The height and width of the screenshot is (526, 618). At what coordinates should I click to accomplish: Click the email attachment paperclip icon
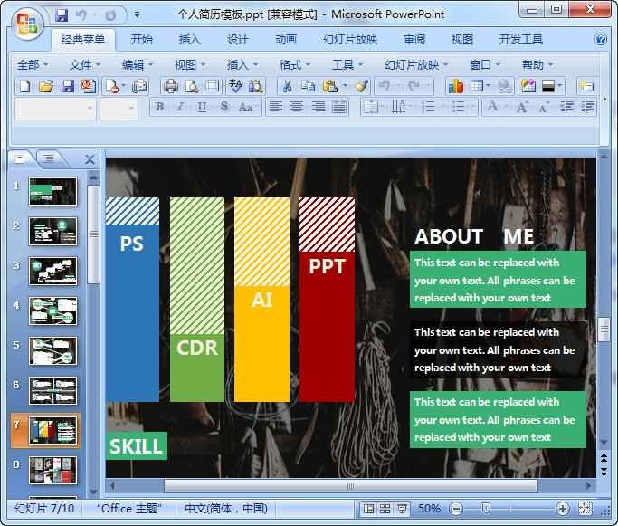point(139,86)
